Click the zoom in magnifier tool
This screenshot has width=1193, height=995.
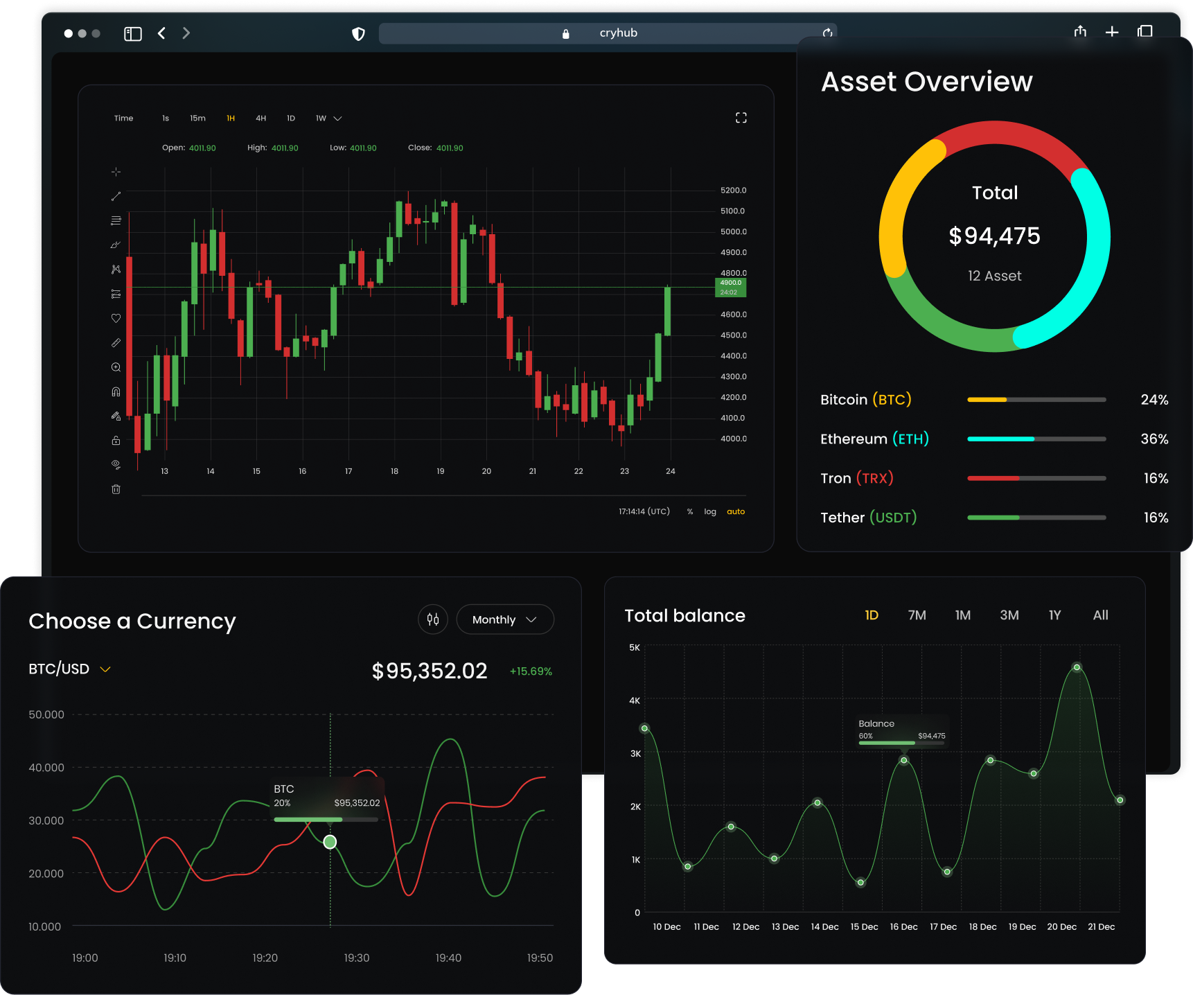tap(116, 367)
